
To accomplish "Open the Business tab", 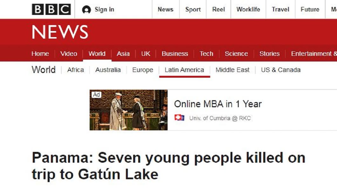I will pyautogui.click(x=175, y=54).
